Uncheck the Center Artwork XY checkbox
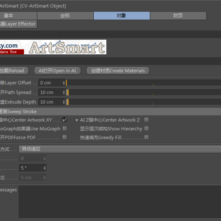 [65, 120]
